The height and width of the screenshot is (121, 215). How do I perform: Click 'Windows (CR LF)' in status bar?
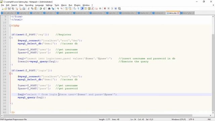[x=178, y=119]
